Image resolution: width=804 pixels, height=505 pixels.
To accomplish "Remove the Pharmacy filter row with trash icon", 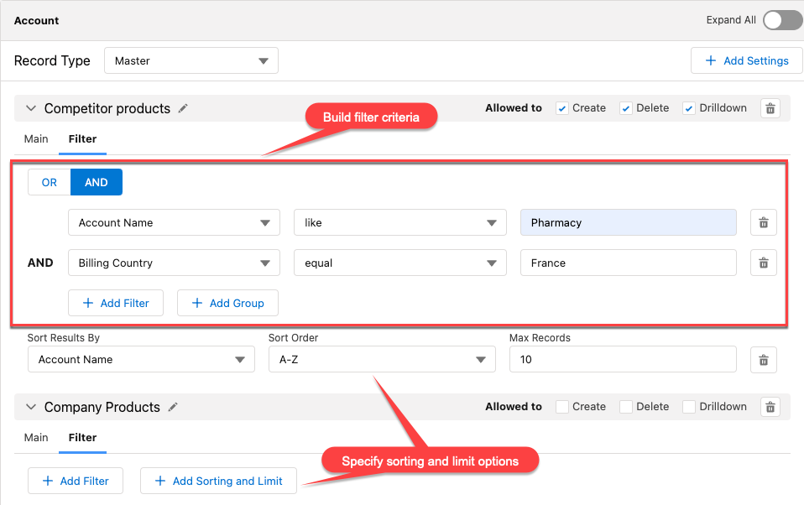I will [763, 222].
